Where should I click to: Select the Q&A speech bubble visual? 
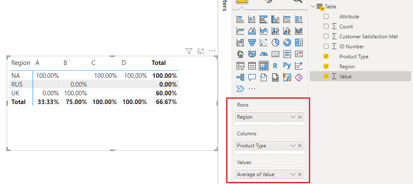click(x=252, y=77)
